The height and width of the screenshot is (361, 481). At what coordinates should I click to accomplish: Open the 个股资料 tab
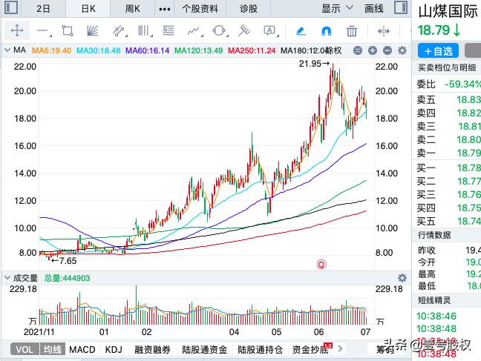click(x=200, y=9)
